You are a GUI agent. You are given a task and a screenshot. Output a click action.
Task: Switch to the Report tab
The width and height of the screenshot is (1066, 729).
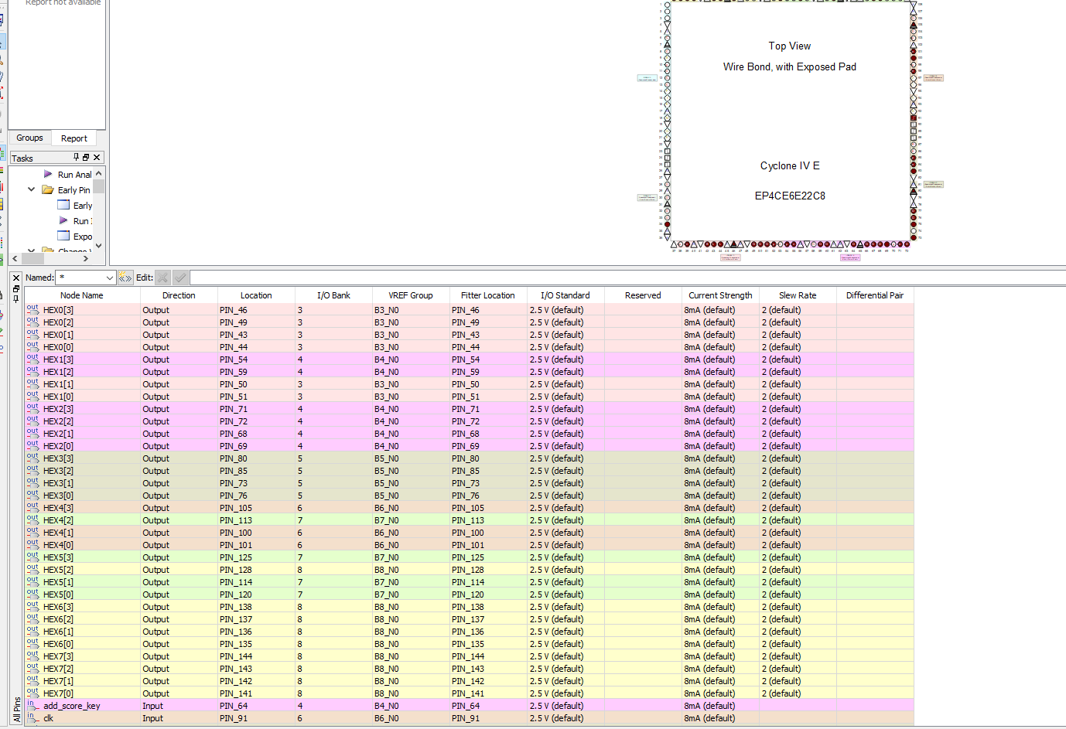coord(74,138)
